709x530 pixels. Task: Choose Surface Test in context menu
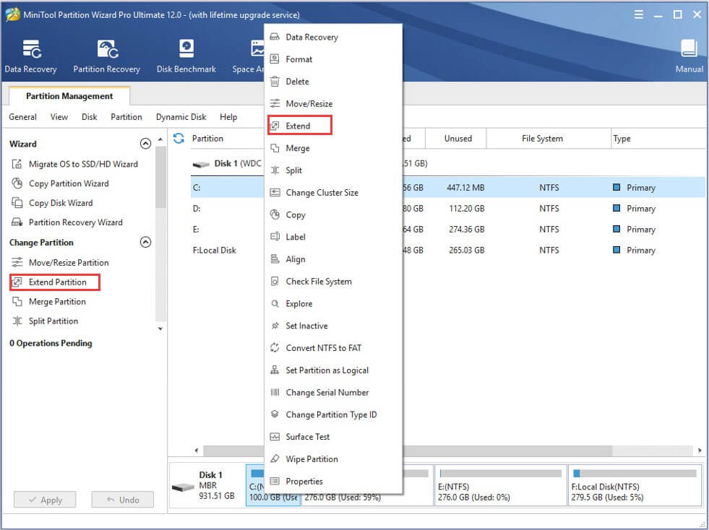333,436
